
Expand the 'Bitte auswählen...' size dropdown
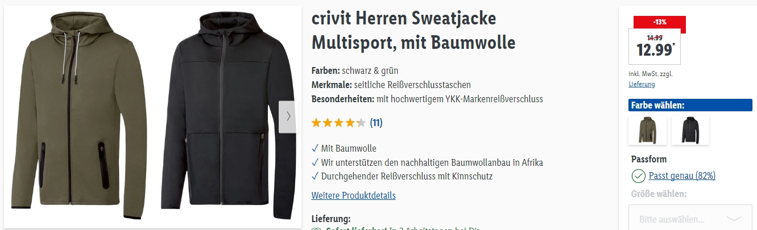[690, 218]
